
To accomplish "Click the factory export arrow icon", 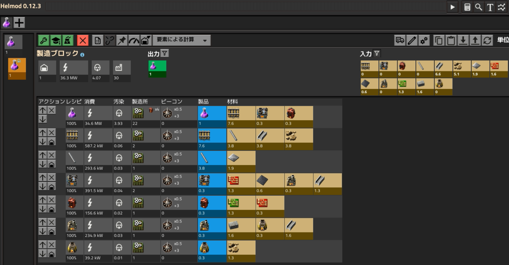I will (145, 40).
